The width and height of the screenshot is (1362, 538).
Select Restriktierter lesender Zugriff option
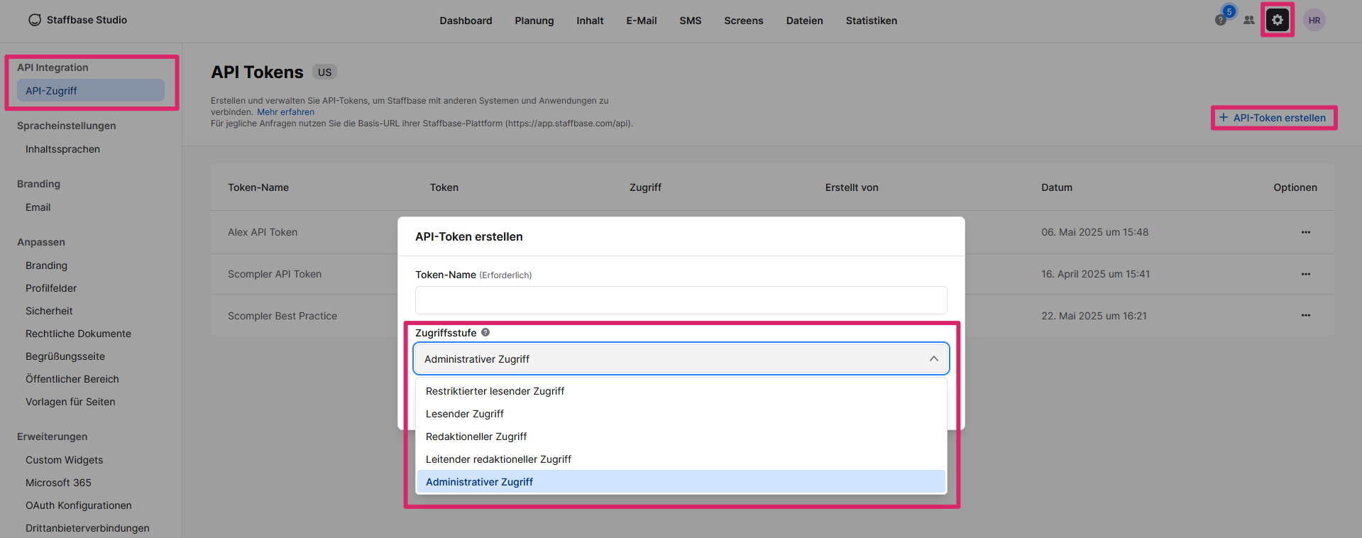(x=495, y=391)
